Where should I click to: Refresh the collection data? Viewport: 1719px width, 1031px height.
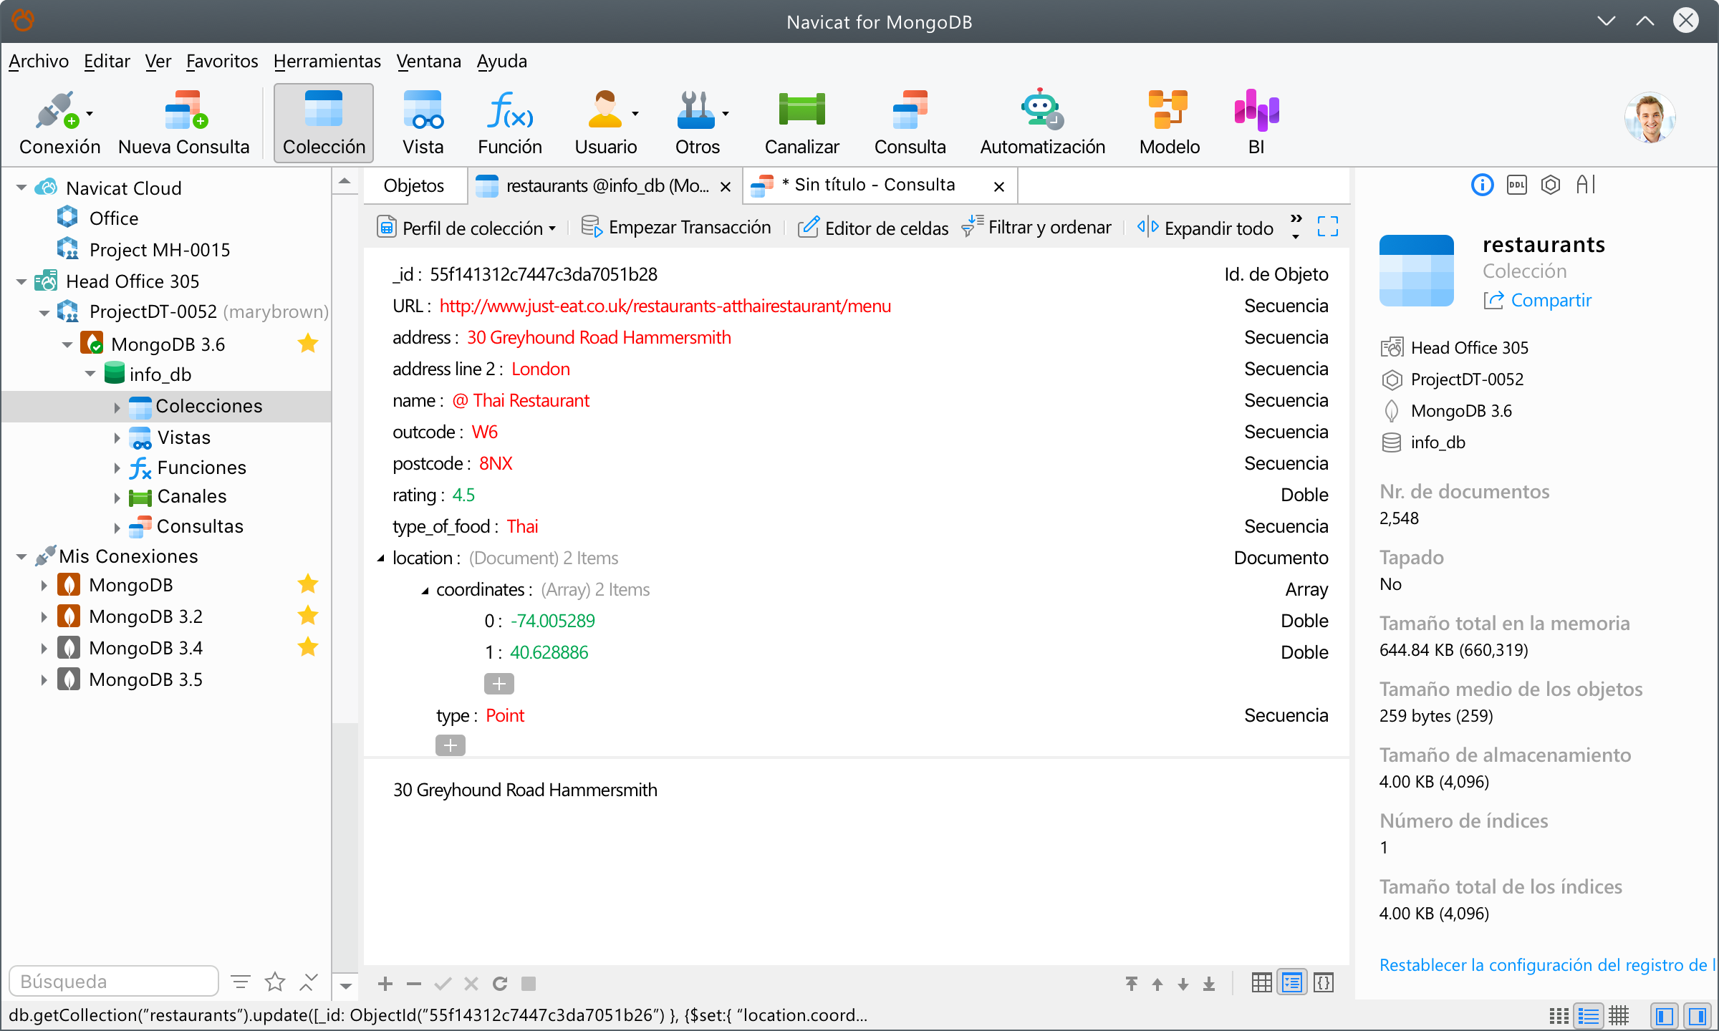(x=499, y=984)
